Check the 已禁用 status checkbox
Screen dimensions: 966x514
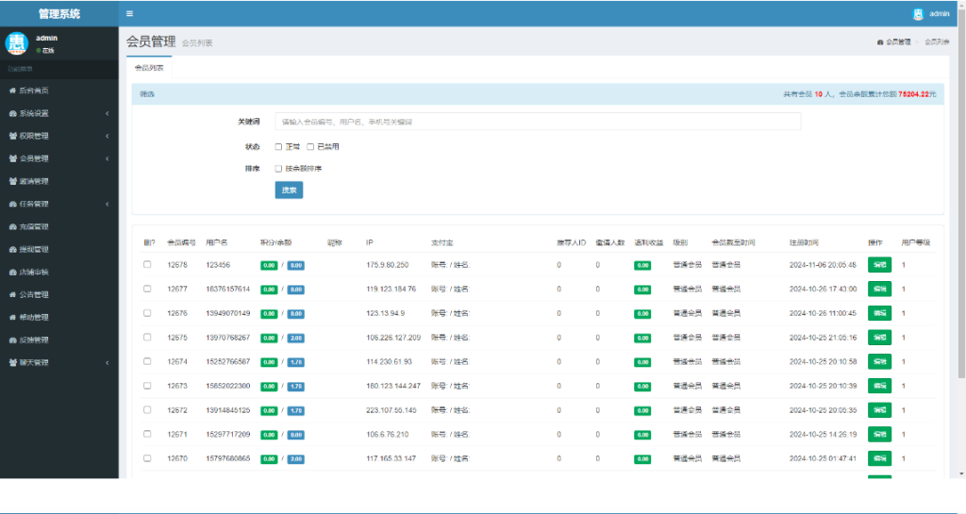click(310, 147)
